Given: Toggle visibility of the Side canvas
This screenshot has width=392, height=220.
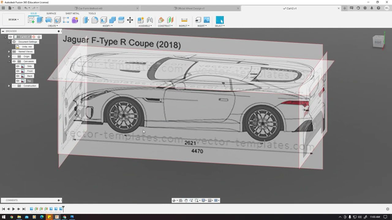Looking at the screenshot, I should tap(18, 66).
